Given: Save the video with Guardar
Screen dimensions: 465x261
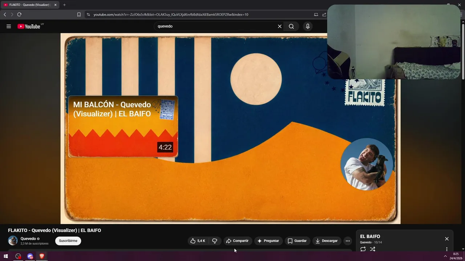Looking at the screenshot, I should [x=297, y=241].
